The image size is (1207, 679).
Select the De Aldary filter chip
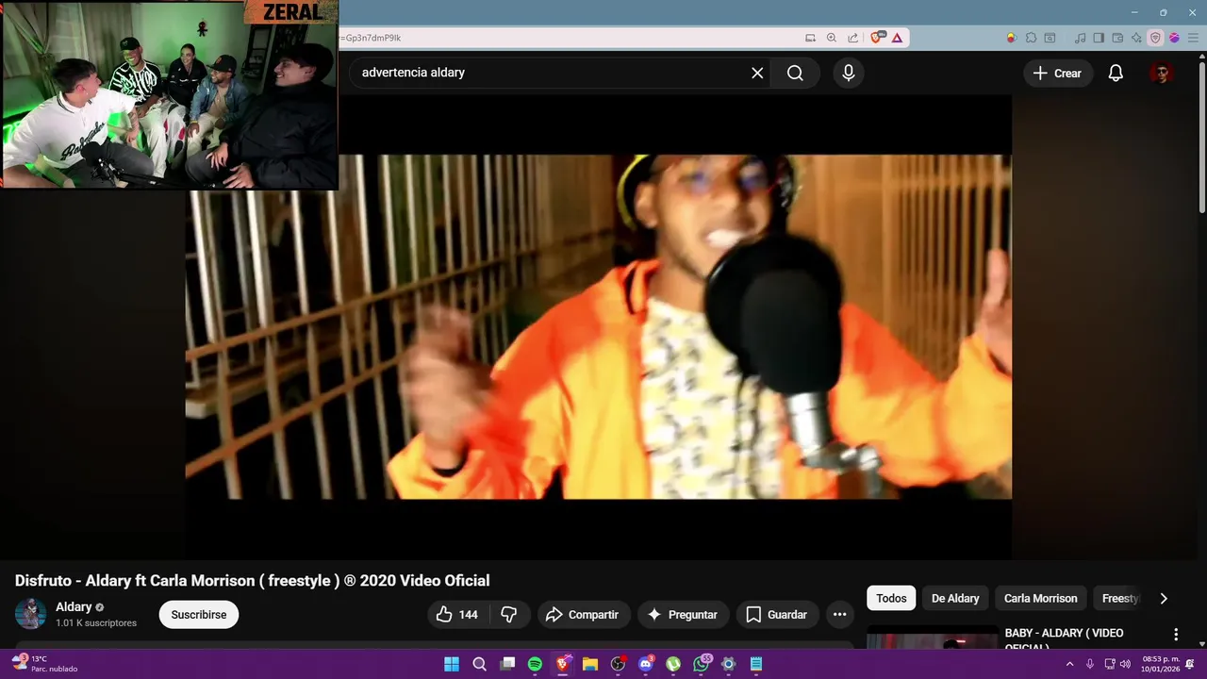955,598
